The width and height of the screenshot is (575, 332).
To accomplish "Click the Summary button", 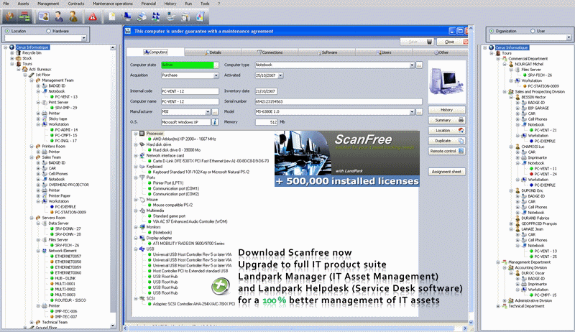I will coord(446,120).
